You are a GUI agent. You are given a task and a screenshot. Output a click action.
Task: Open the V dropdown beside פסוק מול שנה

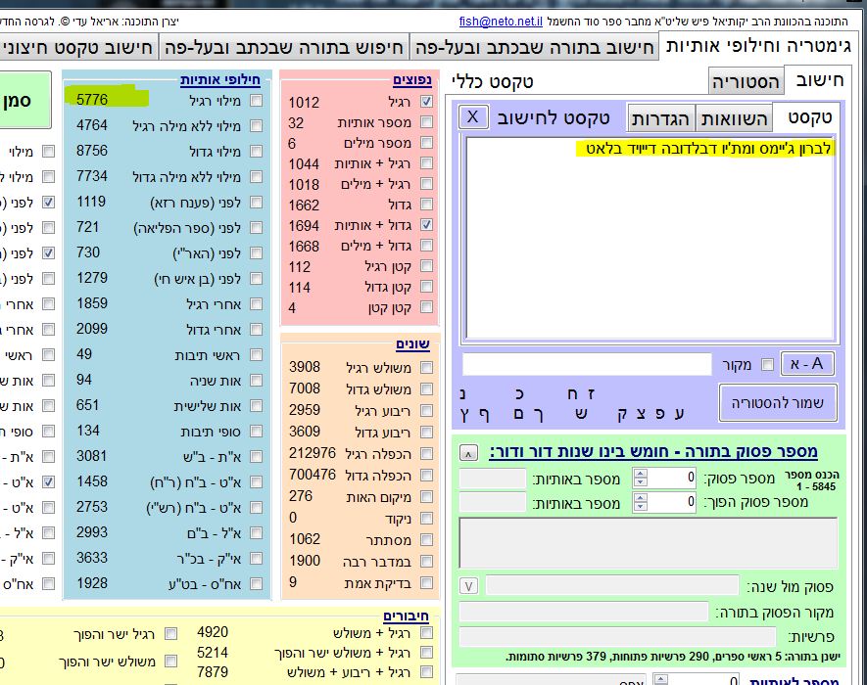tap(468, 585)
